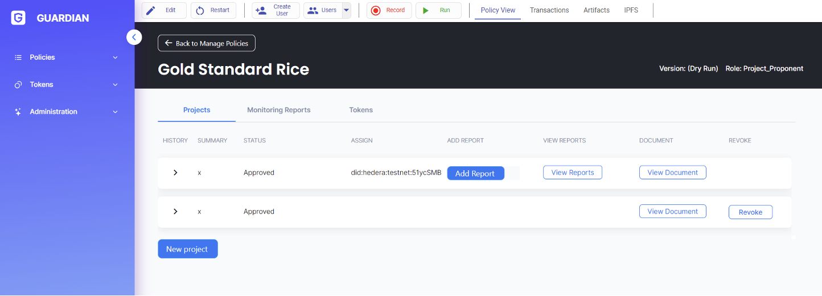
Task: Open the Users list button
Action: pos(322,10)
